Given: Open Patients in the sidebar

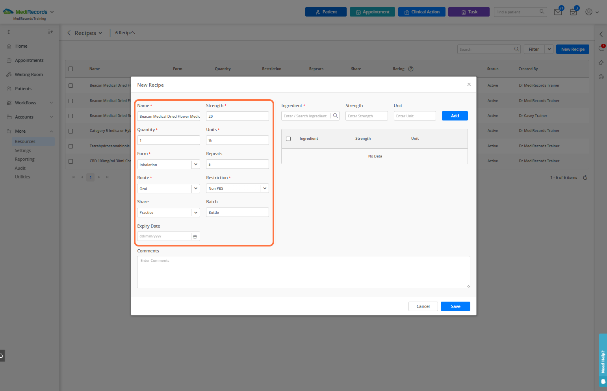Looking at the screenshot, I should coord(23,89).
